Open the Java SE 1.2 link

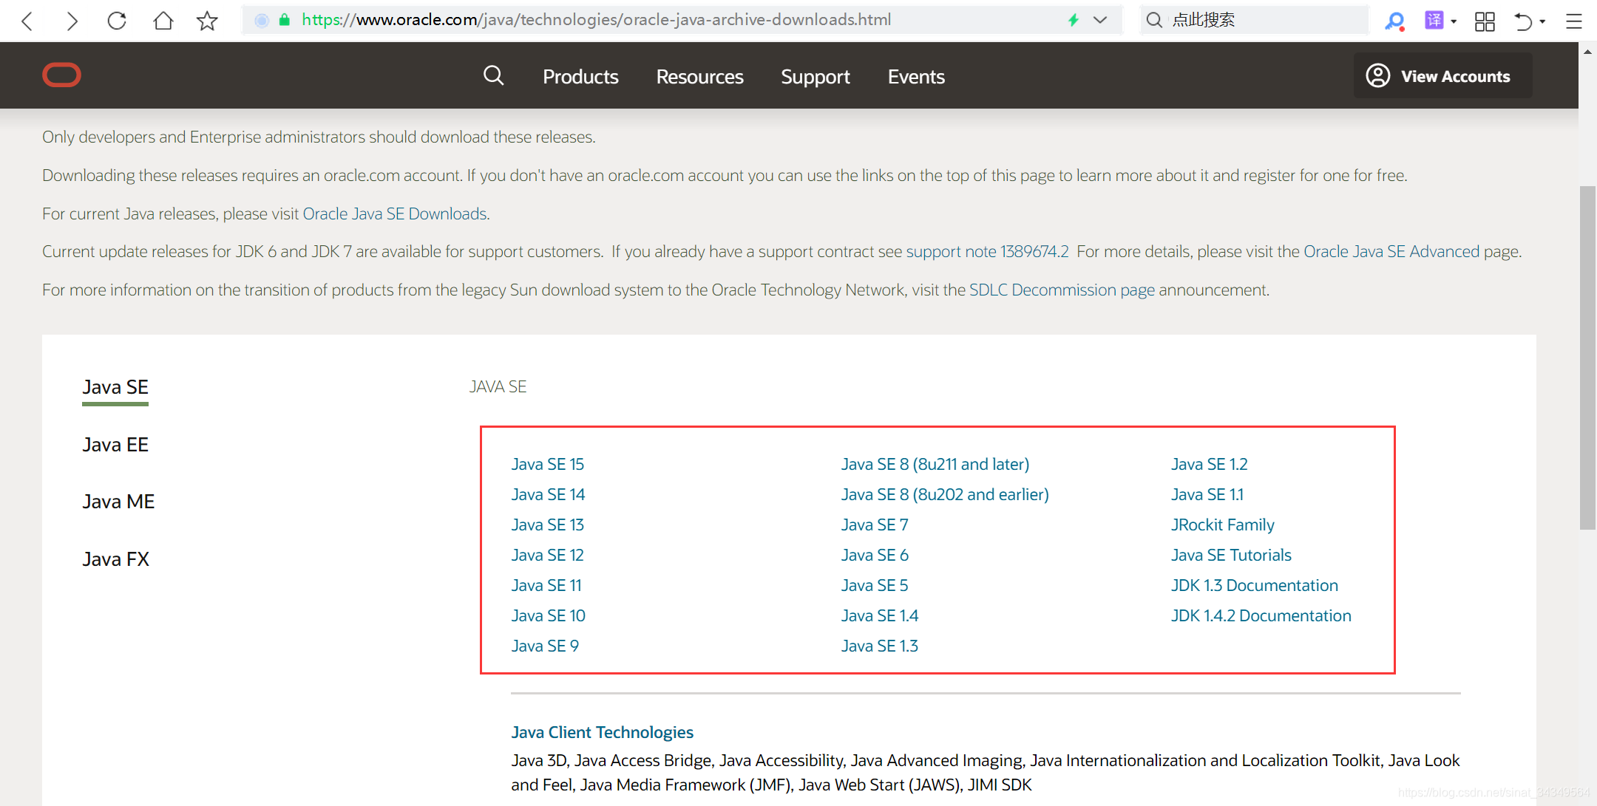1210,464
